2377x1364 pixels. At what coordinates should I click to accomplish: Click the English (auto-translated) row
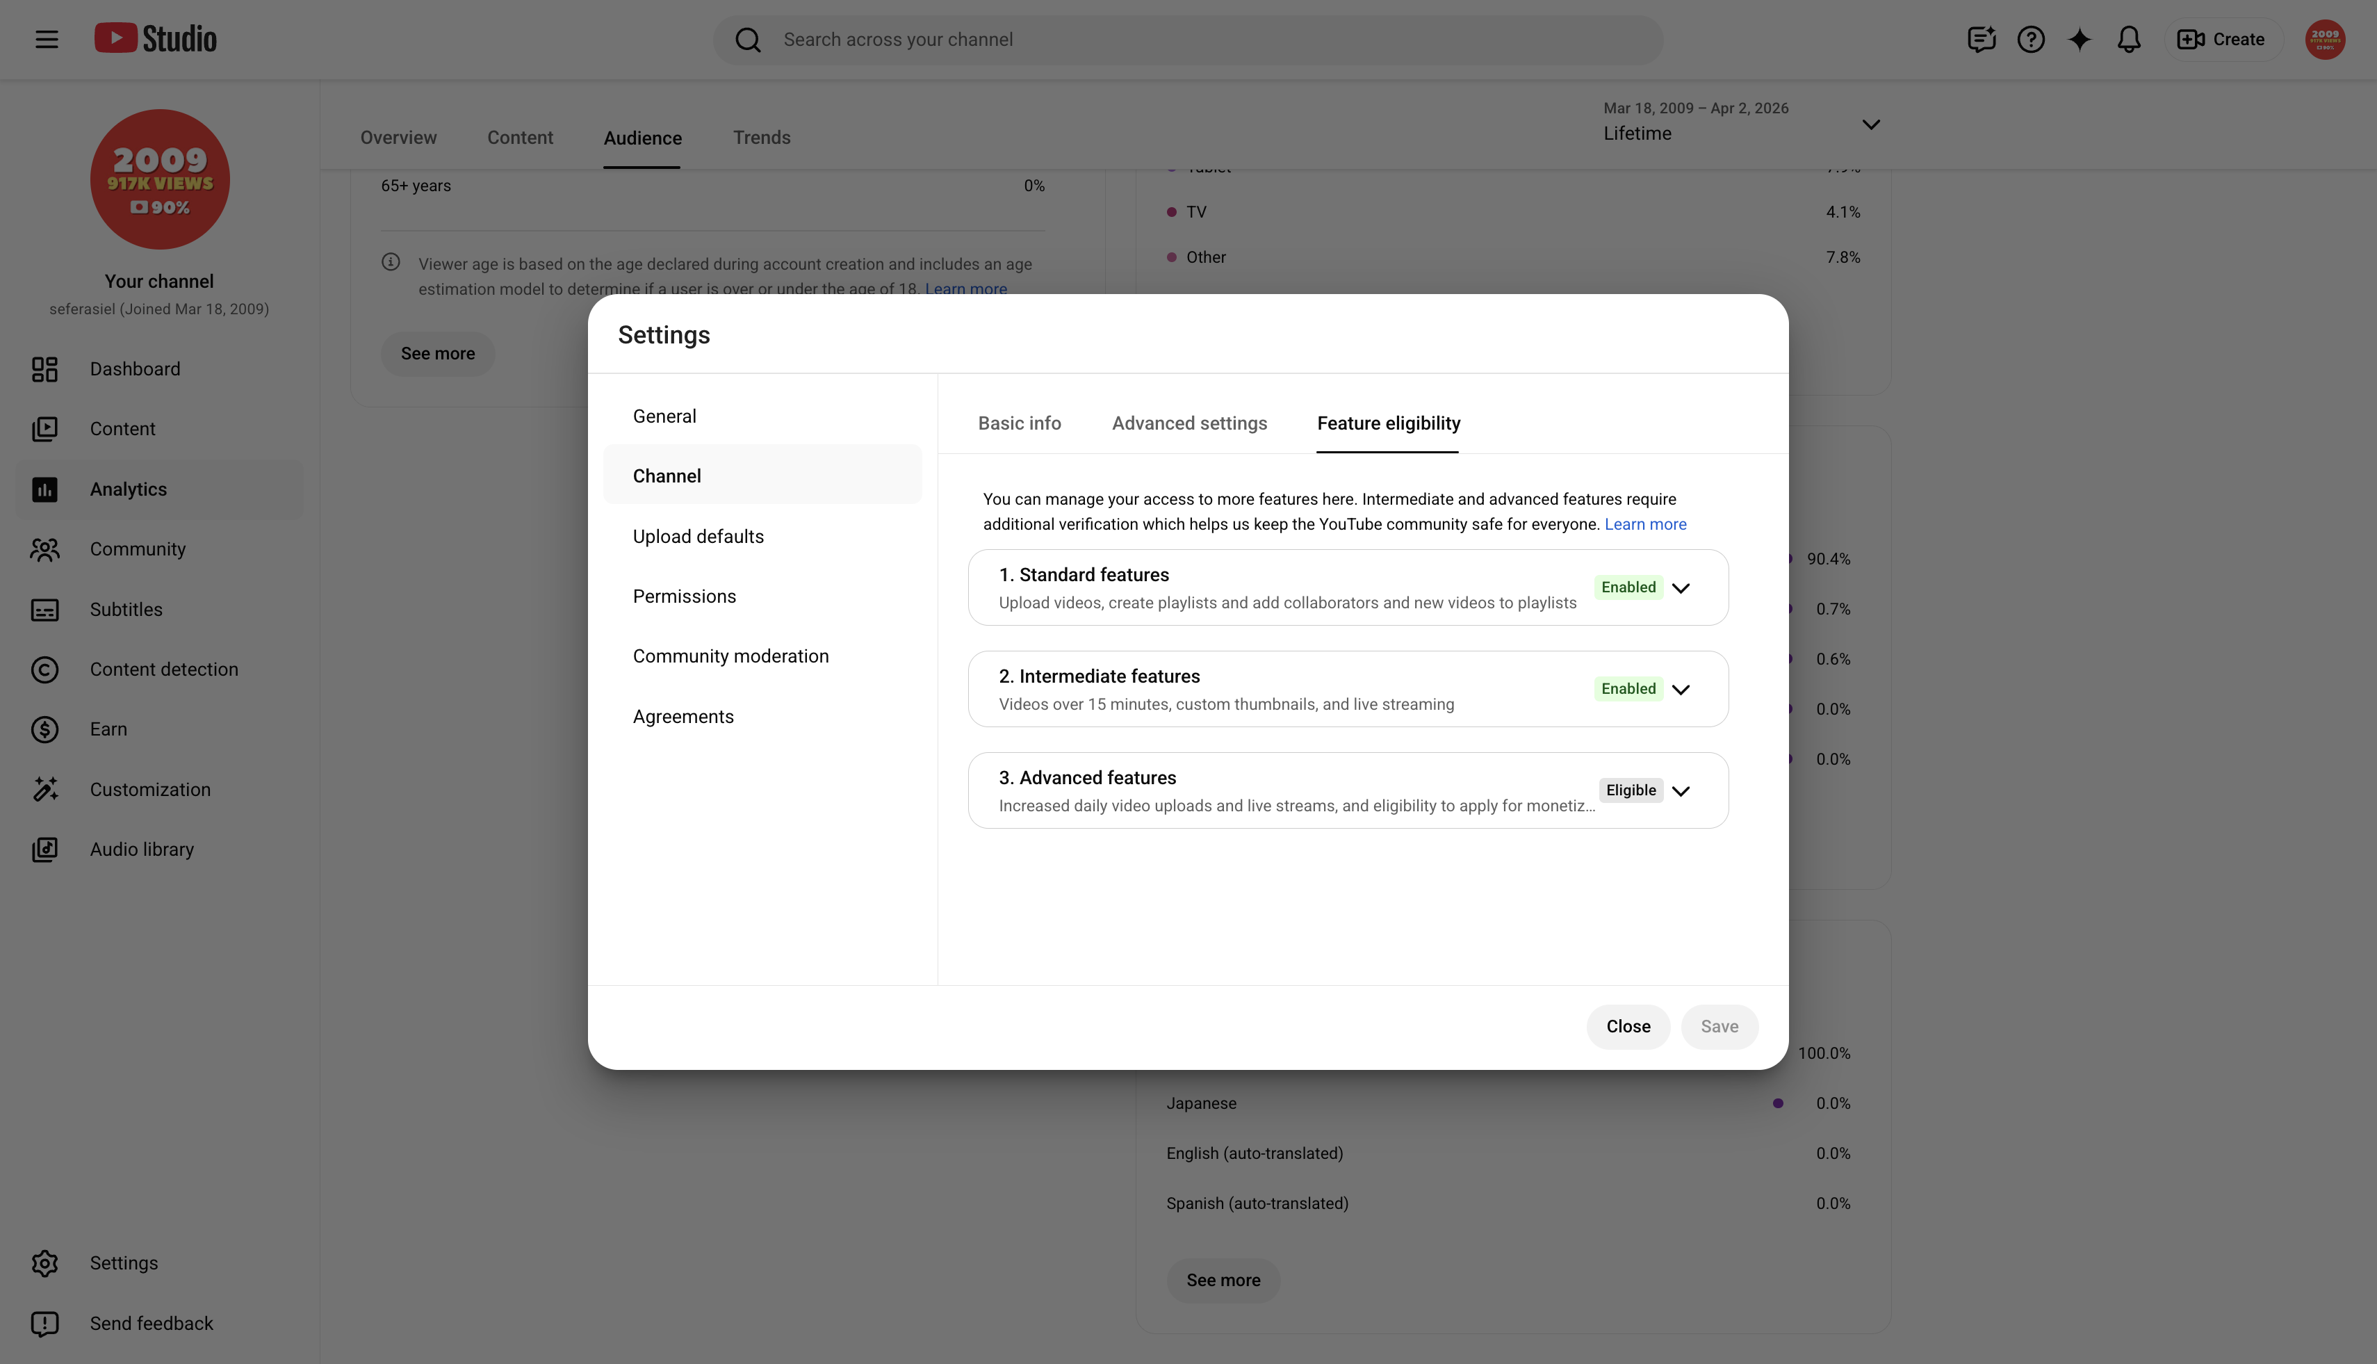coord(1509,1154)
